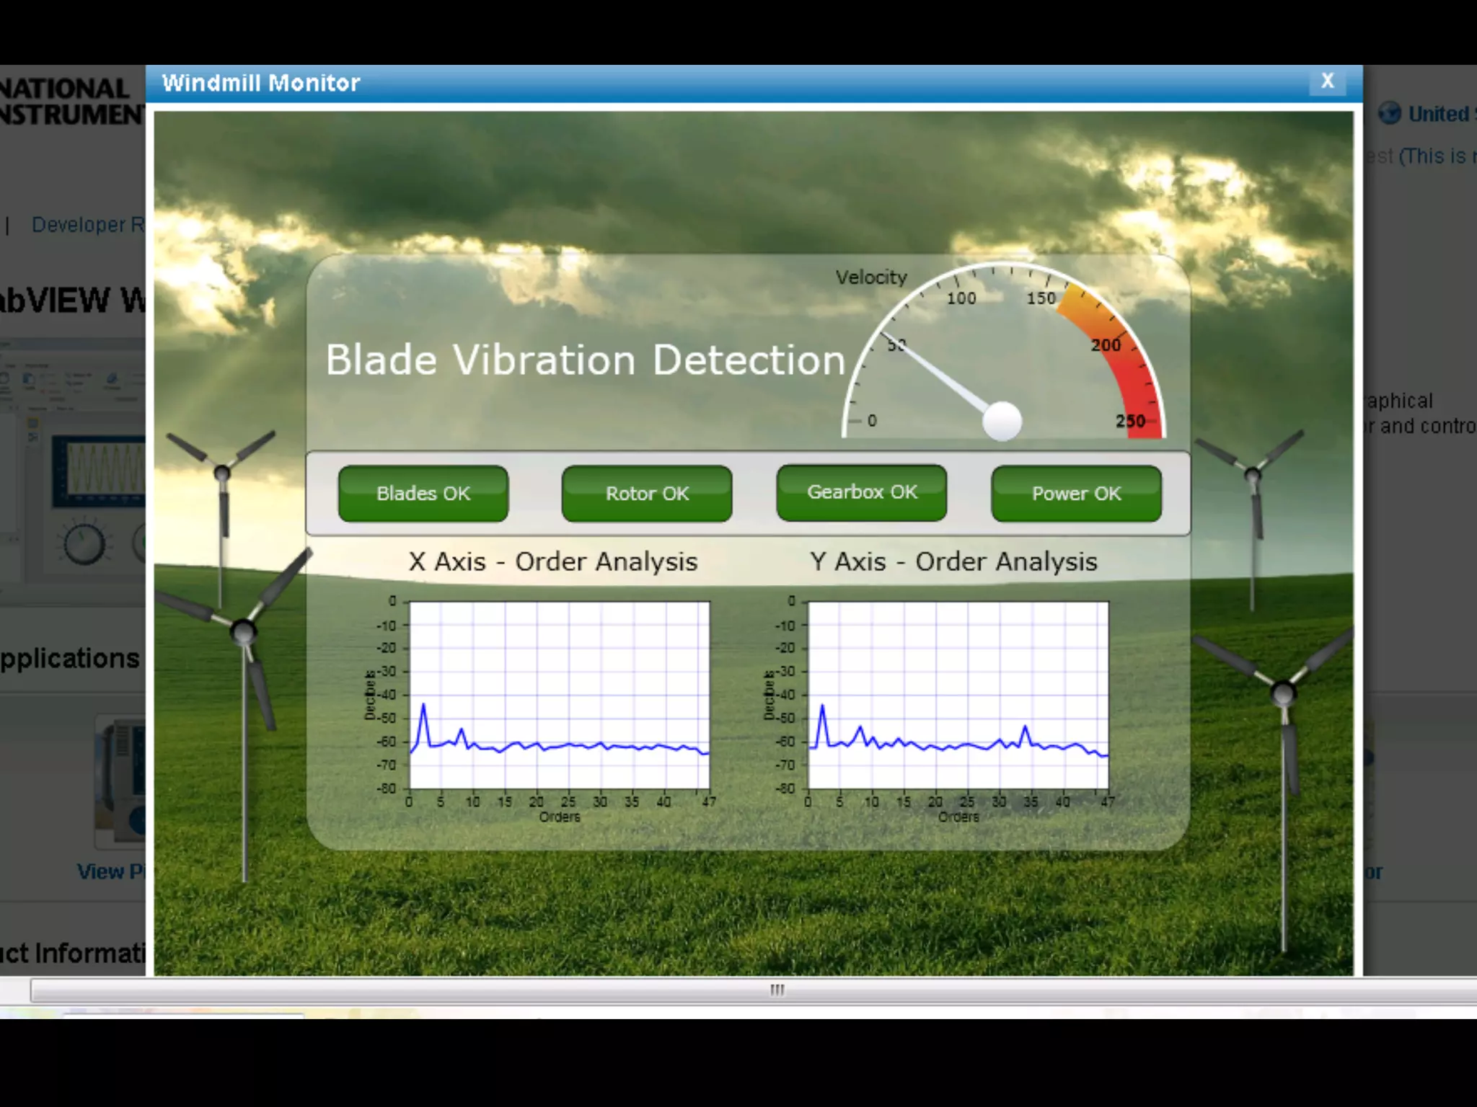The width and height of the screenshot is (1477, 1107).
Task: Click the small top-left wind turbine
Action: [x=222, y=473]
